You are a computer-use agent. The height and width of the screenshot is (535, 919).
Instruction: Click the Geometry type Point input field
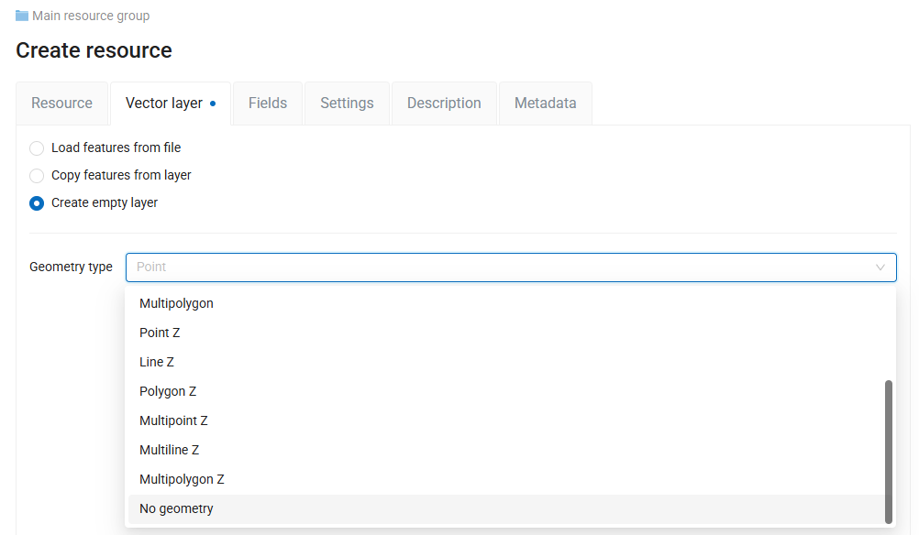[x=511, y=267]
